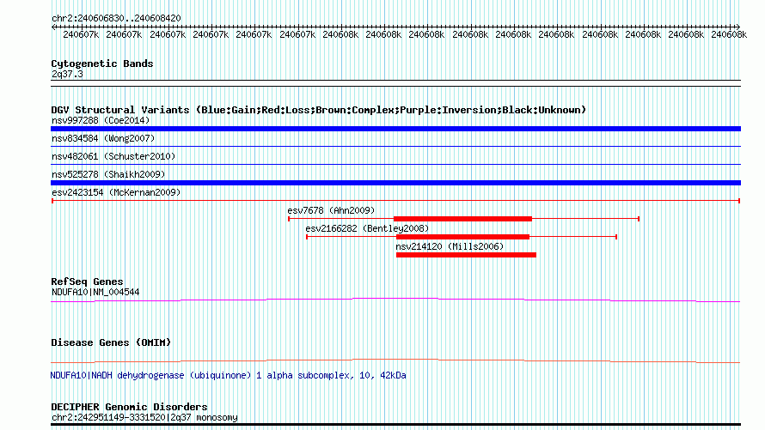
Task: Select the RefSeq Genes track heading
Action: 87,282
